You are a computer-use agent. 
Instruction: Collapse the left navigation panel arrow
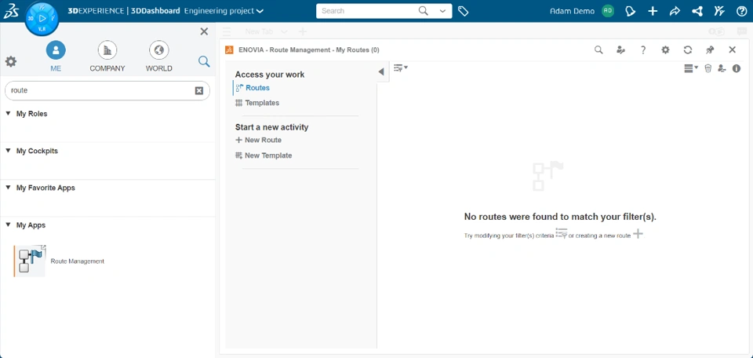pyautogui.click(x=381, y=71)
